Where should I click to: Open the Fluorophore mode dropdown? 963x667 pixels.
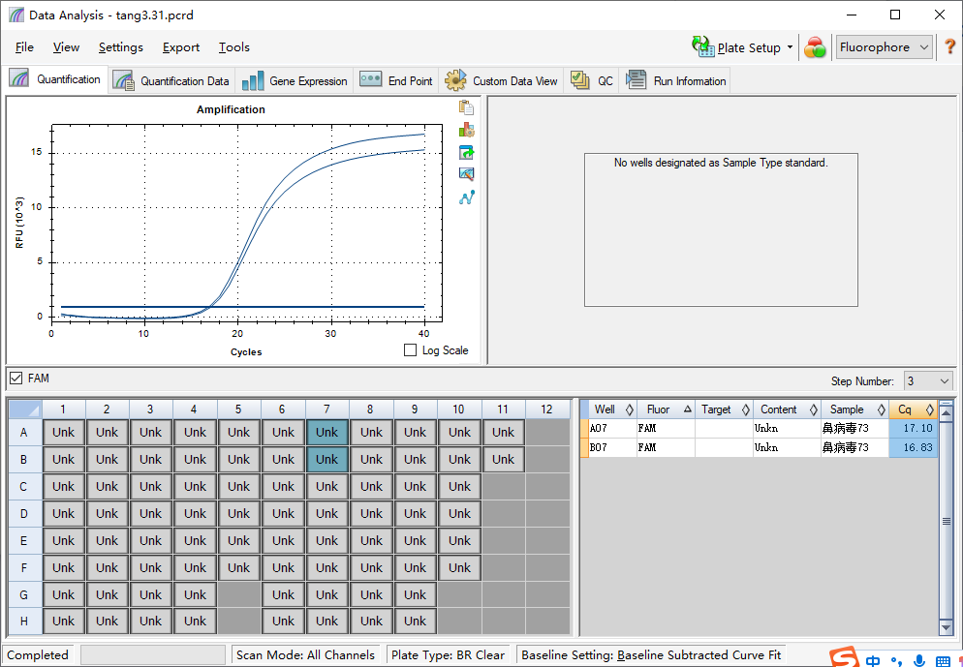point(885,47)
